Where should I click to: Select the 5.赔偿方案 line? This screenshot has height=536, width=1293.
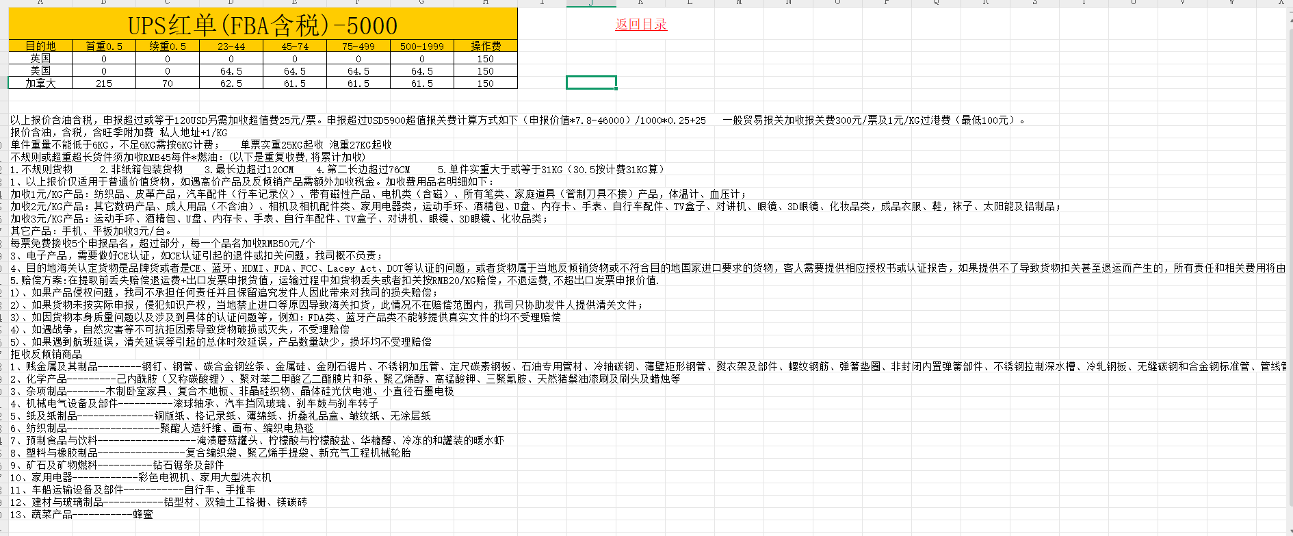tap(335, 281)
